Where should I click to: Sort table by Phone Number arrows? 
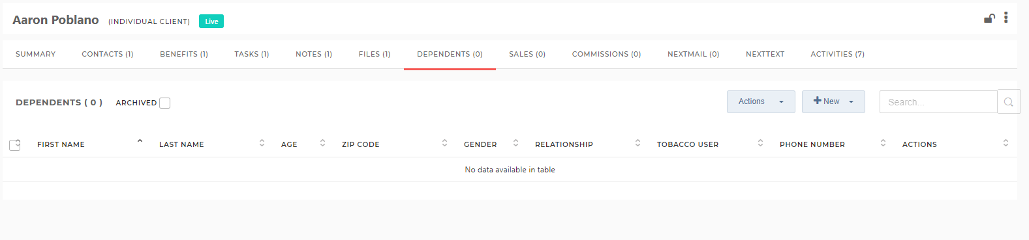[883, 143]
